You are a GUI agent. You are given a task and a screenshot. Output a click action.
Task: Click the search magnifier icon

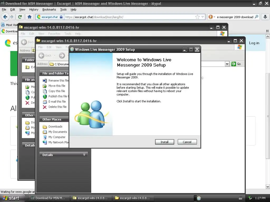256,17
